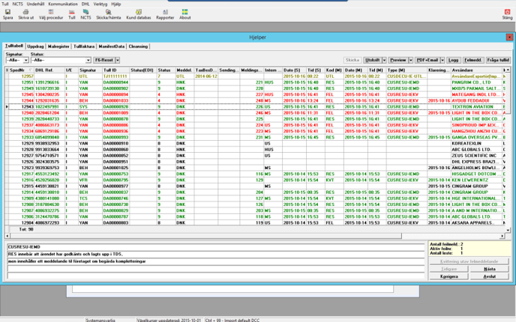516x322 pixels.
Task: Switch to the Uppdrag tab
Action: click(x=35, y=46)
